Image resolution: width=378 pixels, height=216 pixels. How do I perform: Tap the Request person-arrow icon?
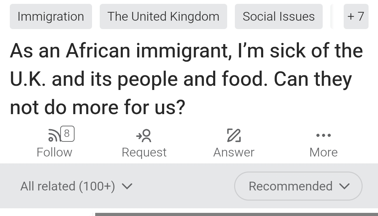(x=144, y=135)
